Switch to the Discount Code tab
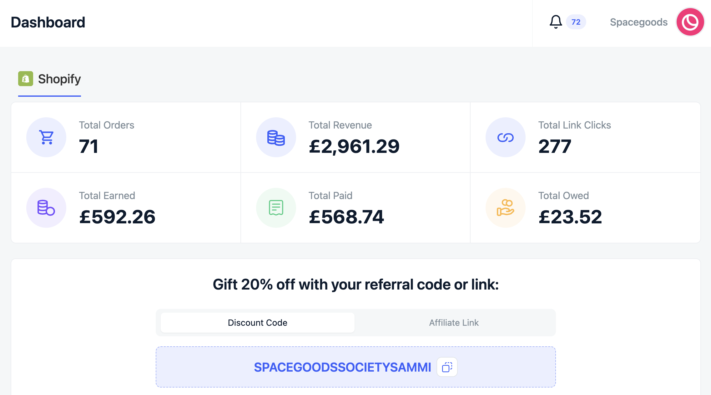The height and width of the screenshot is (395, 711). click(x=258, y=323)
